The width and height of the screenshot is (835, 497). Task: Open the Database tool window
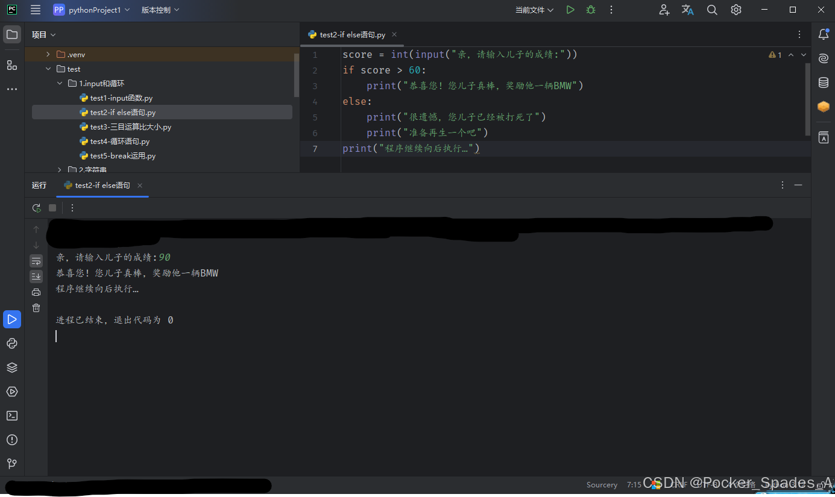pos(824,83)
